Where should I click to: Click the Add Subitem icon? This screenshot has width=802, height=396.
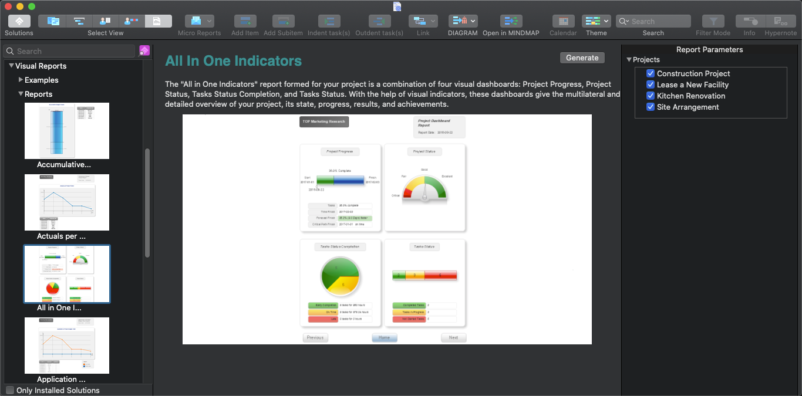click(x=283, y=21)
